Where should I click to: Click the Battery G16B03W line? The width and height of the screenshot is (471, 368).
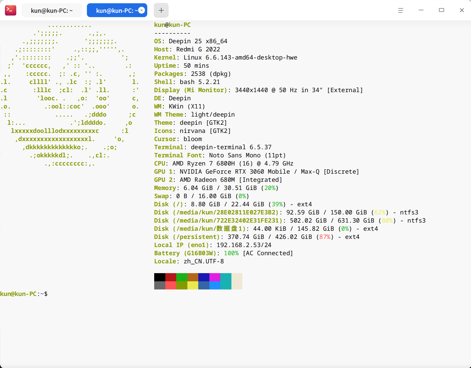[224, 253]
